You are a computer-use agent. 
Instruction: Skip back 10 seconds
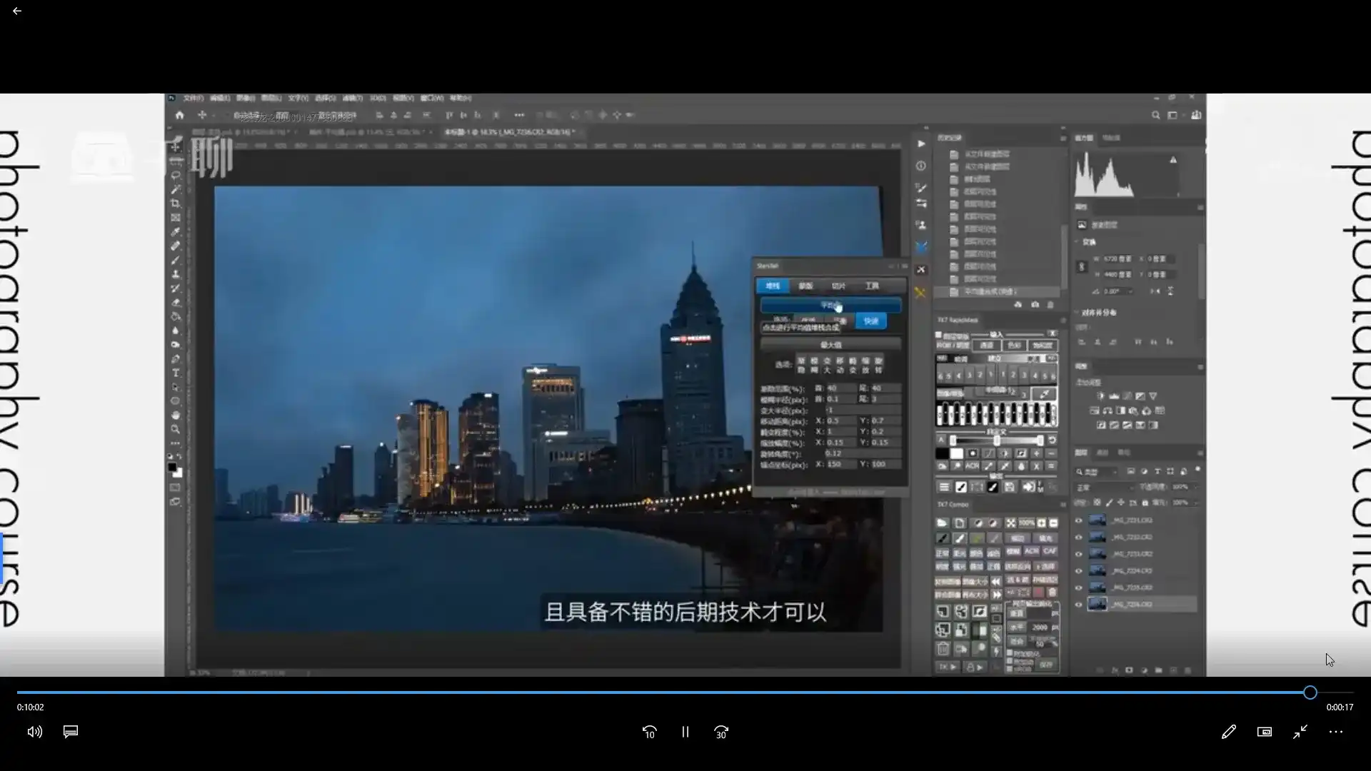click(x=649, y=732)
